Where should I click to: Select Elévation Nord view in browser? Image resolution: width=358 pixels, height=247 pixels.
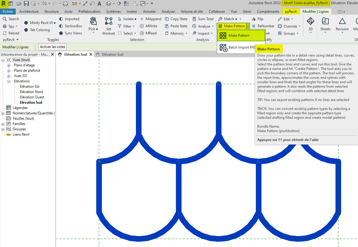(x=31, y=92)
